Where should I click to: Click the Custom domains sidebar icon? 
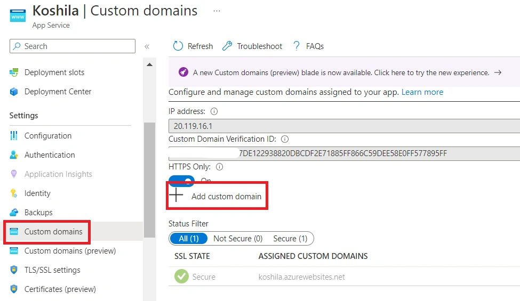(14, 231)
